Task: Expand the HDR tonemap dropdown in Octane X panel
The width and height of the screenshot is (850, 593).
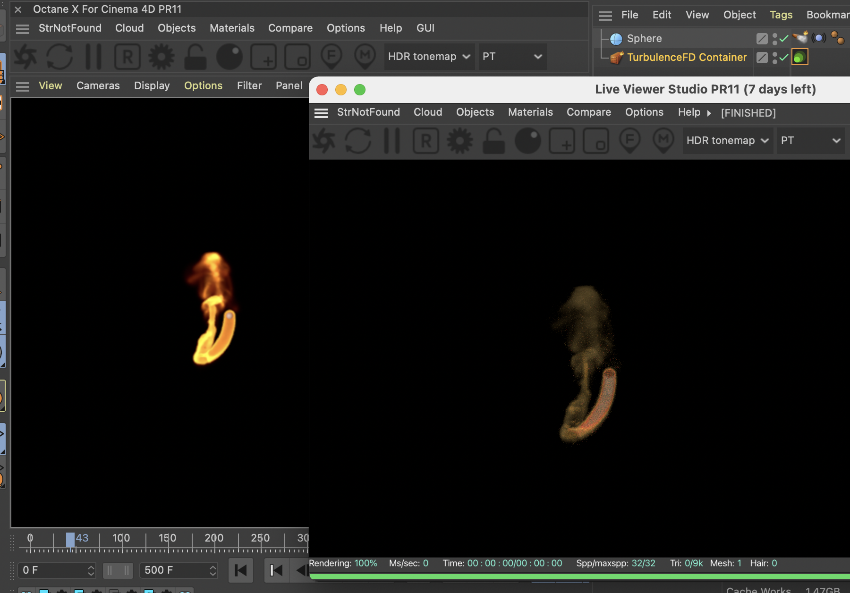Action: tap(429, 57)
